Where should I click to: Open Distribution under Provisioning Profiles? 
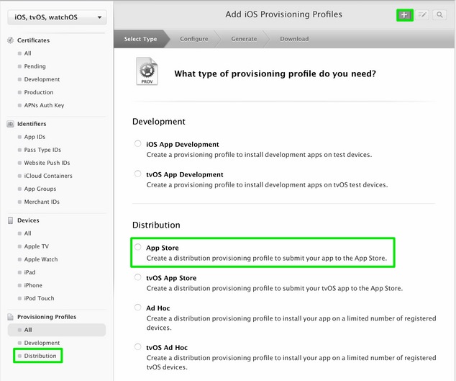click(x=40, y=356)
